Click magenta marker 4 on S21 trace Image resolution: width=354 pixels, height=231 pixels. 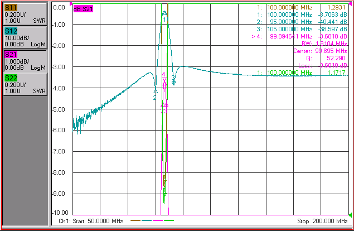[164, 80]
